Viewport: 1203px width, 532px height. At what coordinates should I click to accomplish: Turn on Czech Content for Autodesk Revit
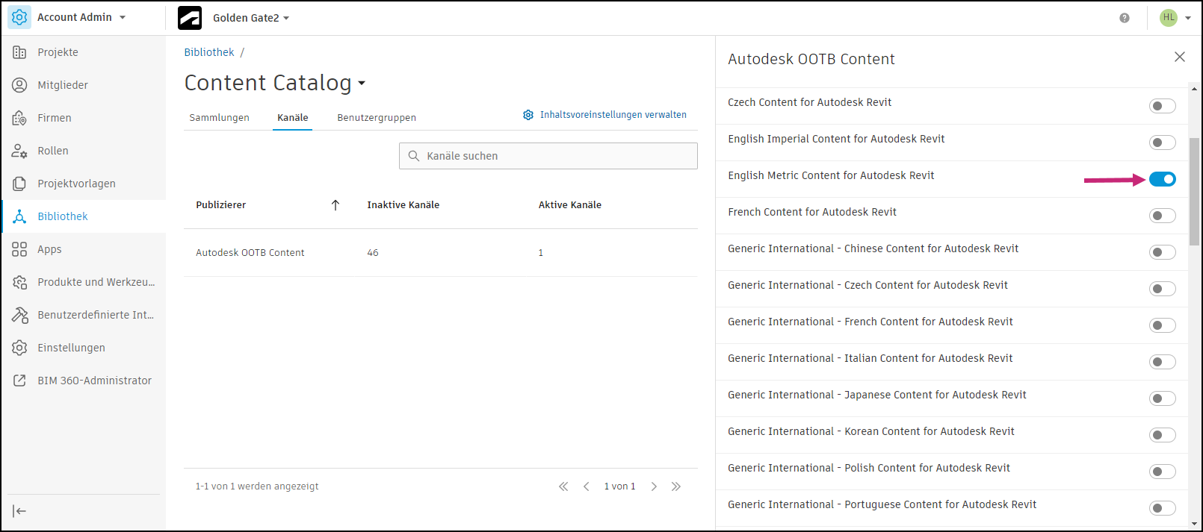1162,106
